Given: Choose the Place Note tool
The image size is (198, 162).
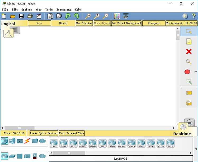Looking at the screenshot, I should coord(189,41).
